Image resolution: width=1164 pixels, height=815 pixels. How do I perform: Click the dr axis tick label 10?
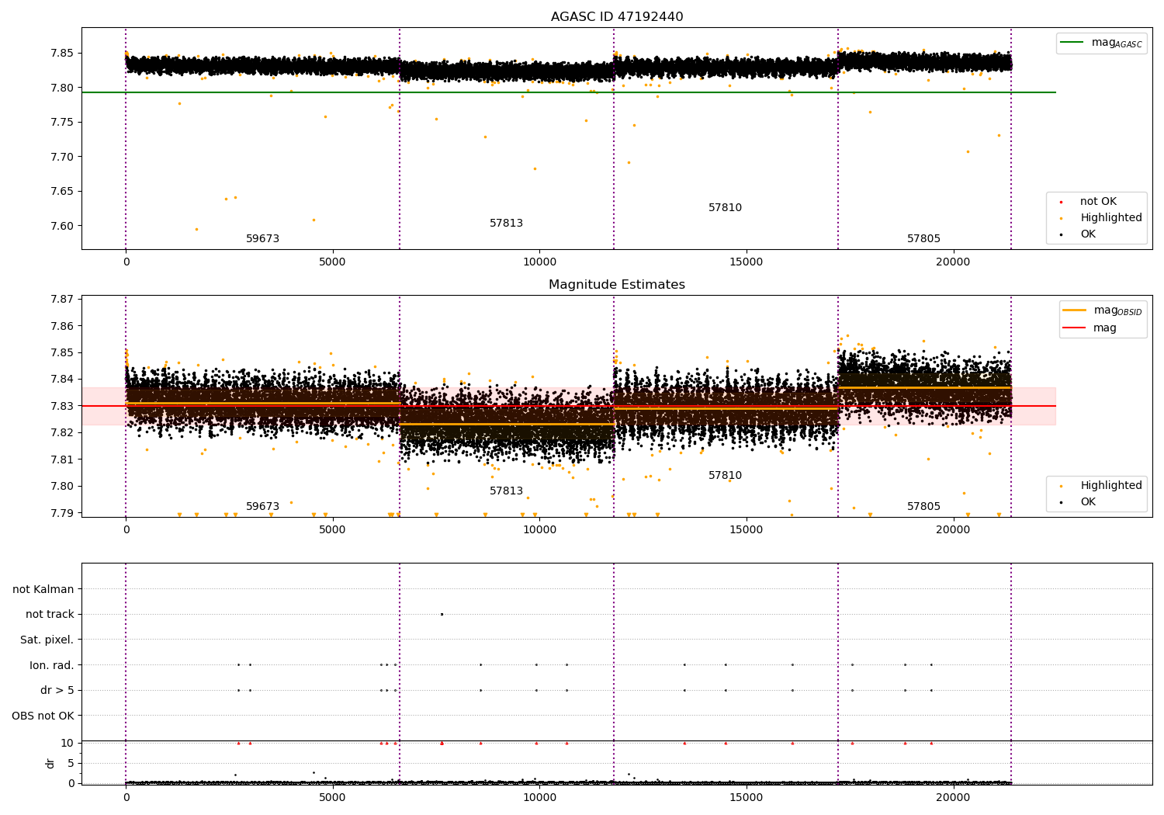click(67, 743)
